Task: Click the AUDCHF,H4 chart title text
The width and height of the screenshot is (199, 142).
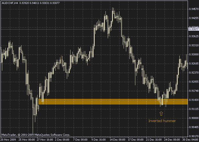Action: tap(10, 3)
